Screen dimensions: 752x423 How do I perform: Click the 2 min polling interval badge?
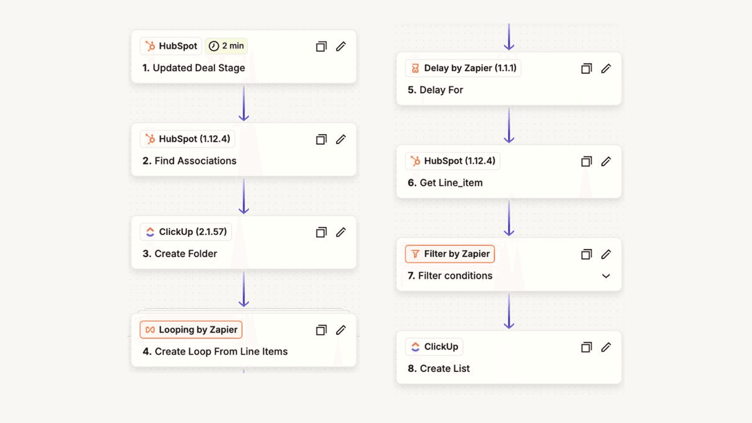pyautogui.click(x=226, y=46)
